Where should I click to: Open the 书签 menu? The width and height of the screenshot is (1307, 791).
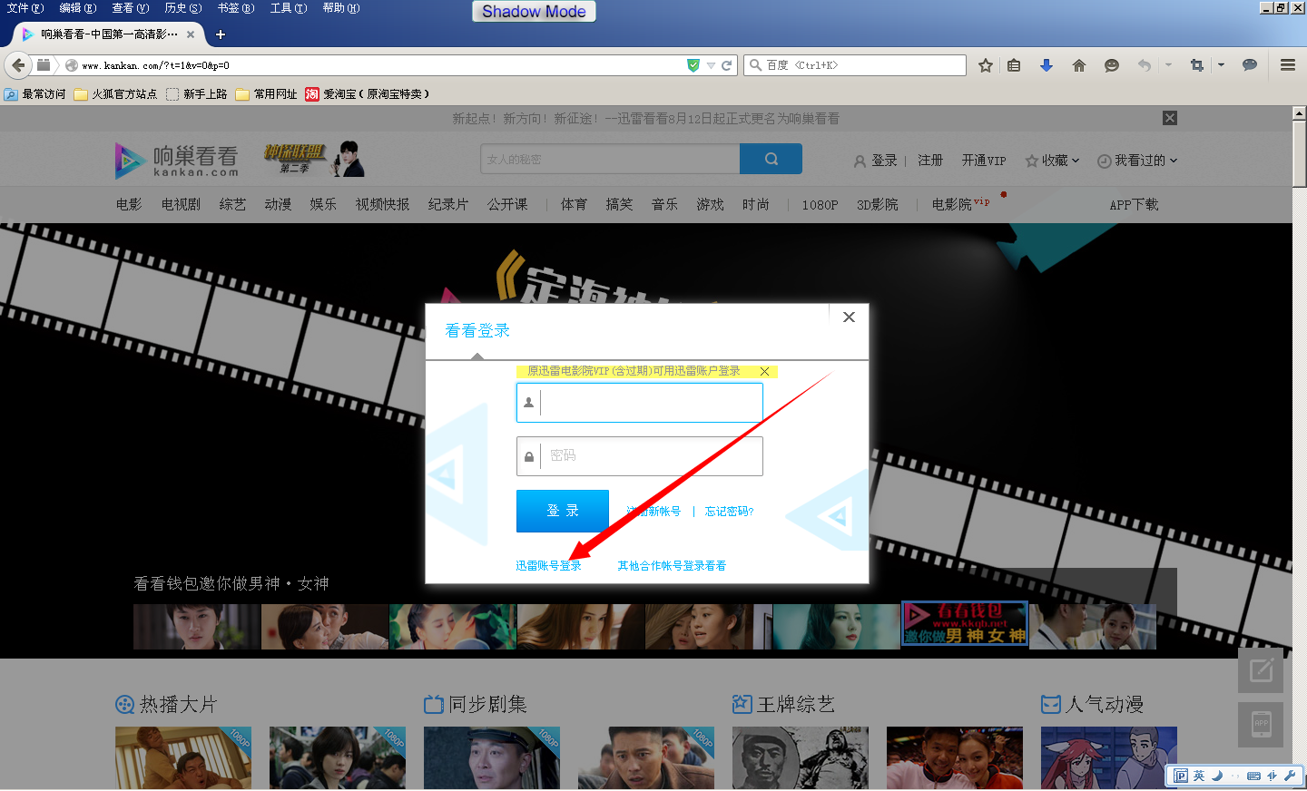(236, 8)
